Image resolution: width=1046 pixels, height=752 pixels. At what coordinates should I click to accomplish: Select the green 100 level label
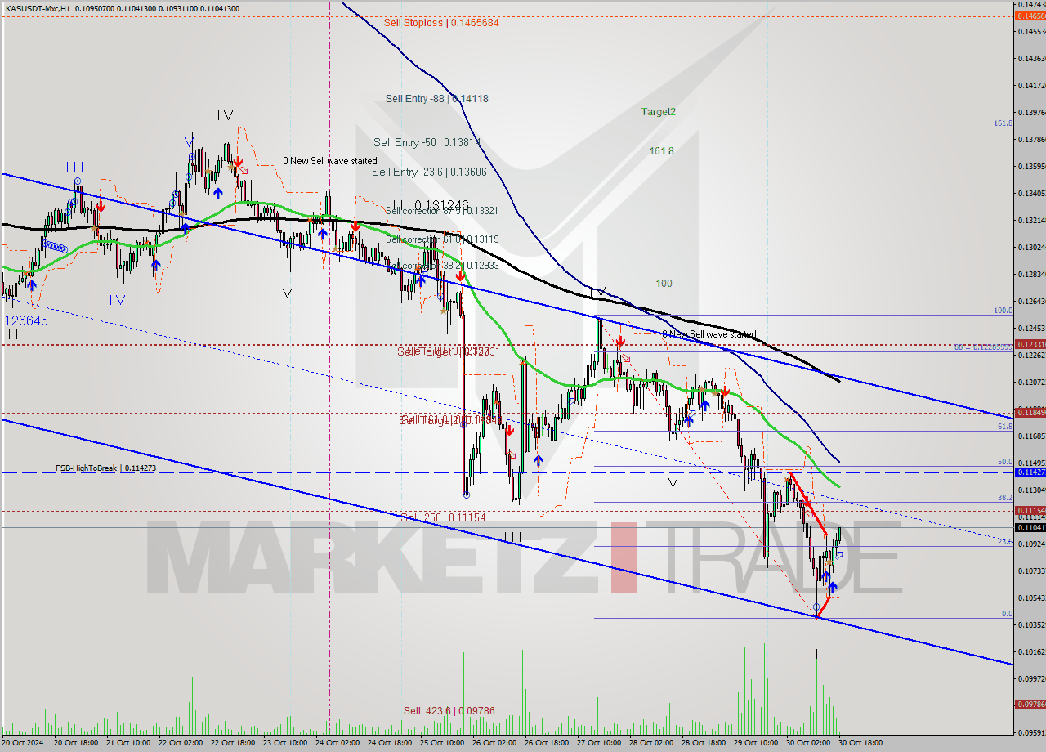[664, 284]
